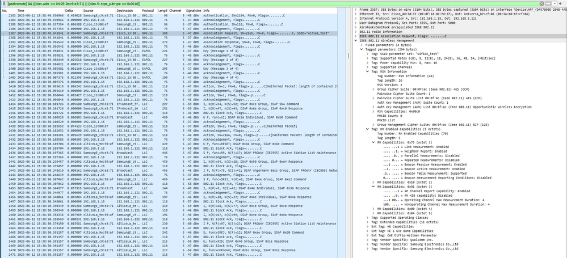Collapse Tag: RM Enabled Capabilities section
The image size is (567, 258).
point(368,129)
